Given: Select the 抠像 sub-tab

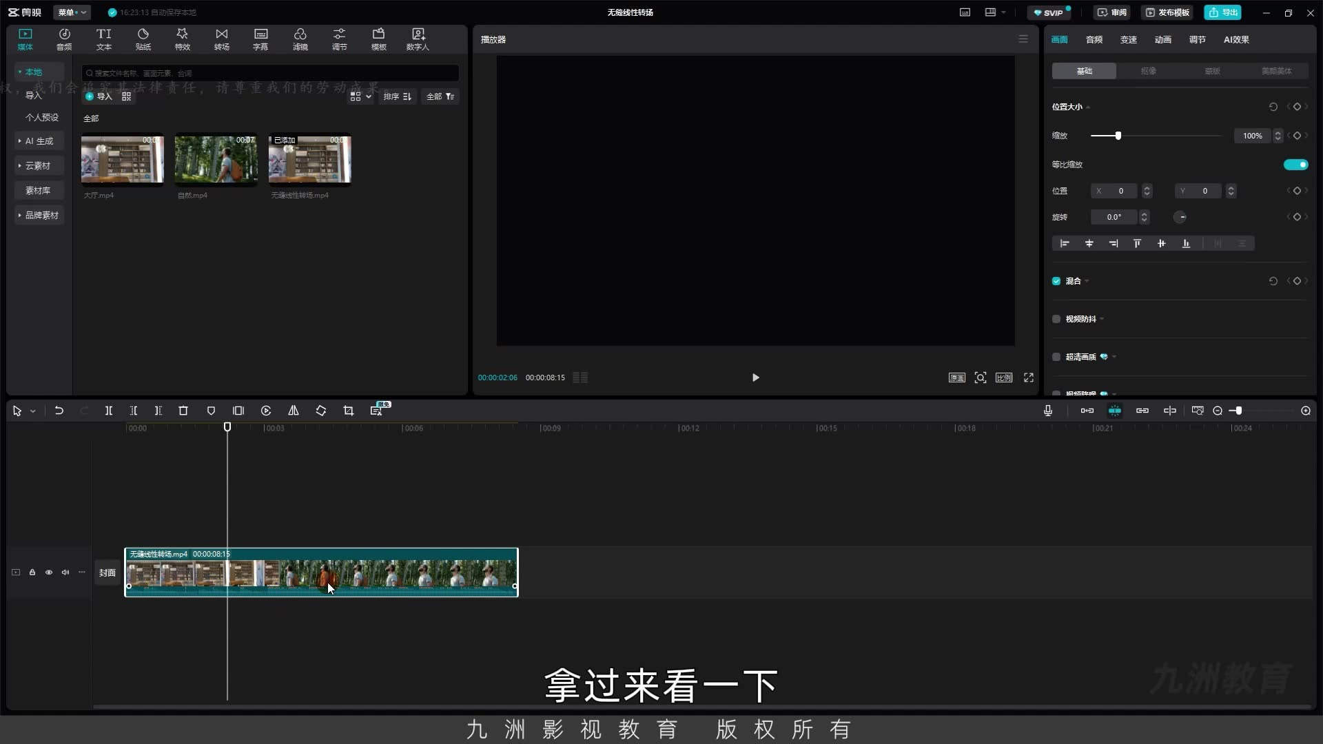Looking at the screenshot, I should 1148,71.
